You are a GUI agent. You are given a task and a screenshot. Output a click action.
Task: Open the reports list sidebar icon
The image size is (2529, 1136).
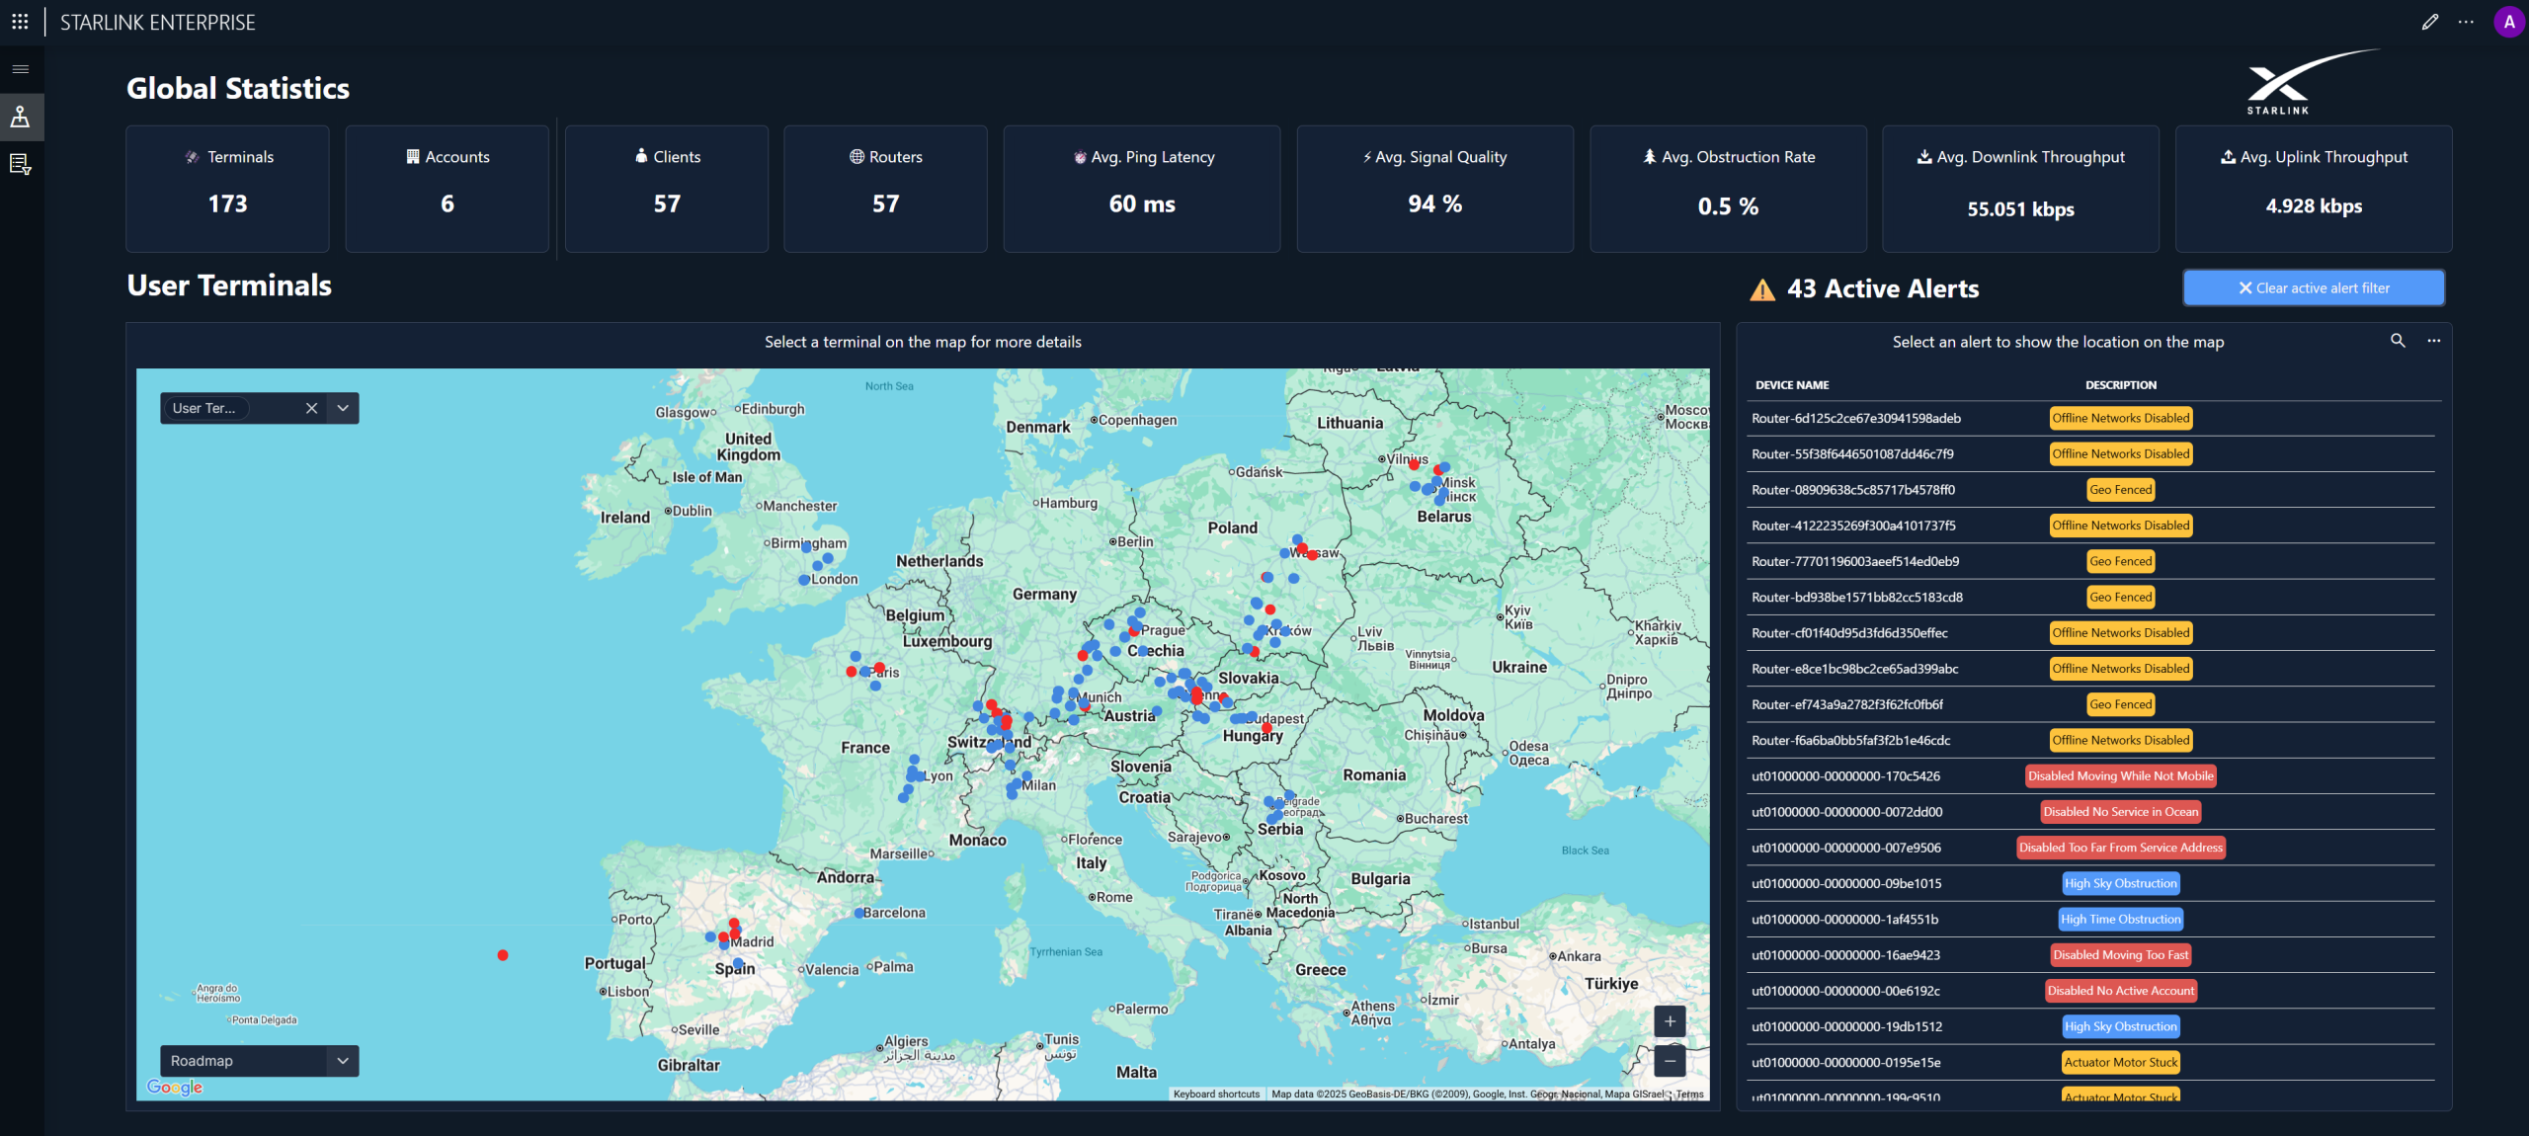click(x=21, y=164)
